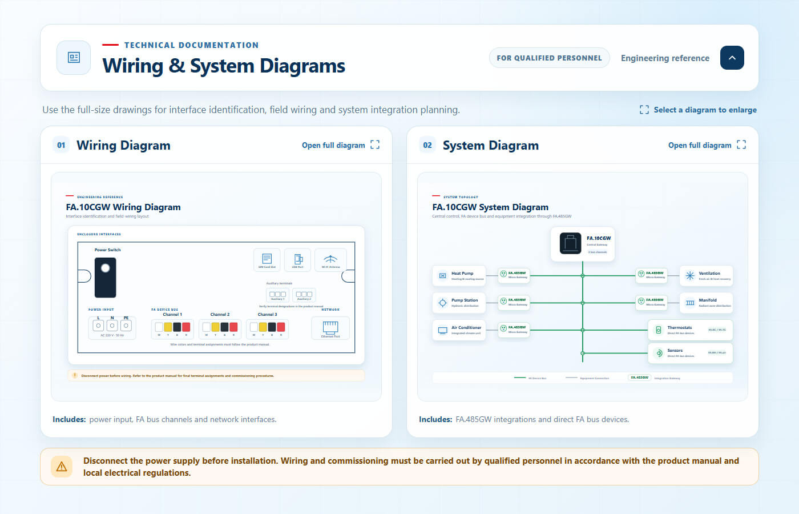Click the Auxiliary 1 terminal block
This screenshot has height=514, width=799.
[x=277, y=295]
